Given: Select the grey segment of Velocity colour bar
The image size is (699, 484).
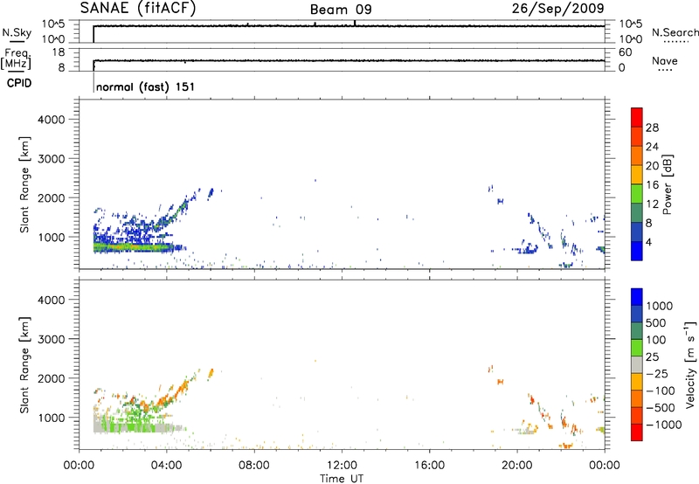Looking at the screenshot, I should tap(637, 365).
